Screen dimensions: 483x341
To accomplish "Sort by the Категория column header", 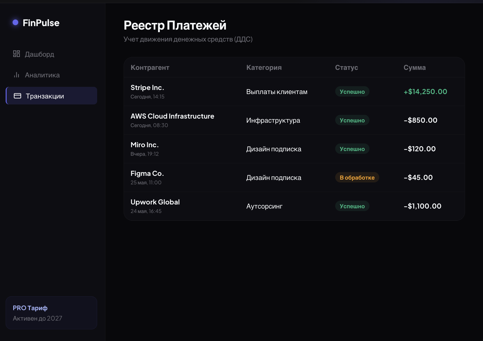I will (264, 67).
